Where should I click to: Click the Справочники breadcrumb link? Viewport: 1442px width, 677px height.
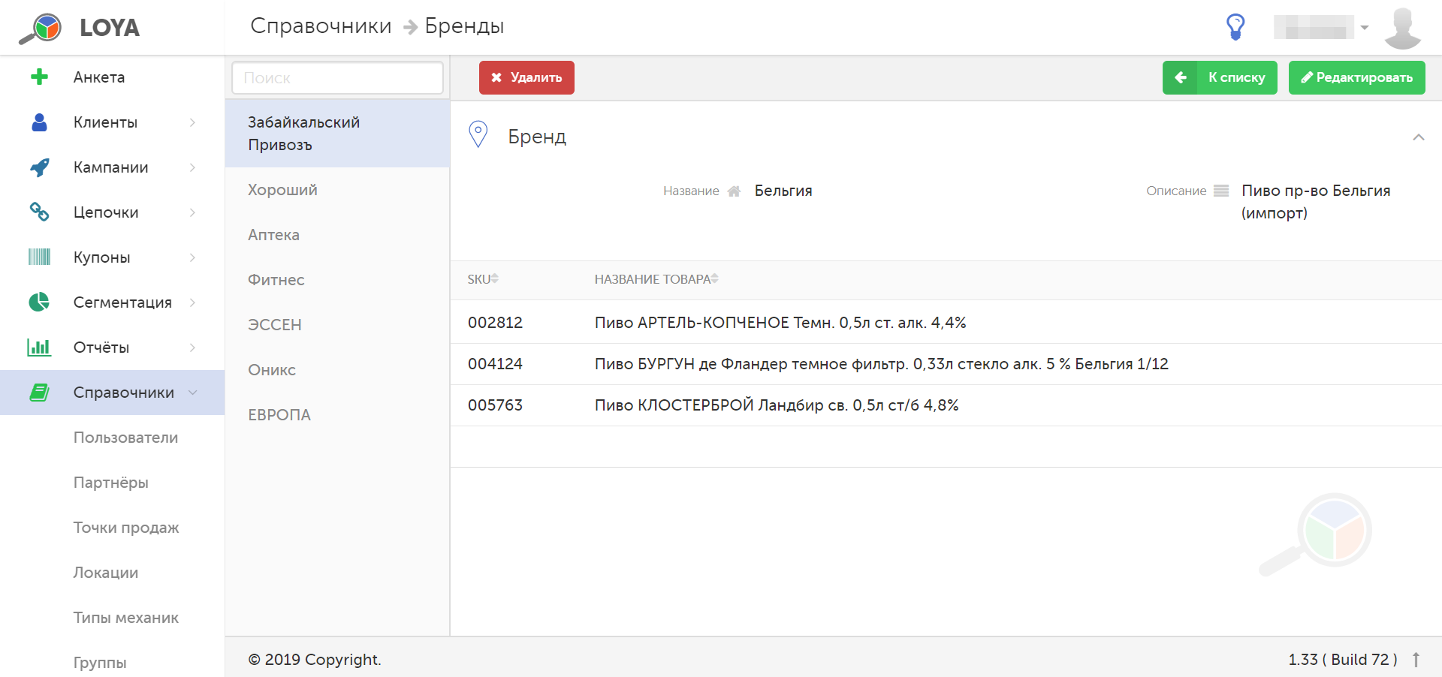[x=321, y=26]
